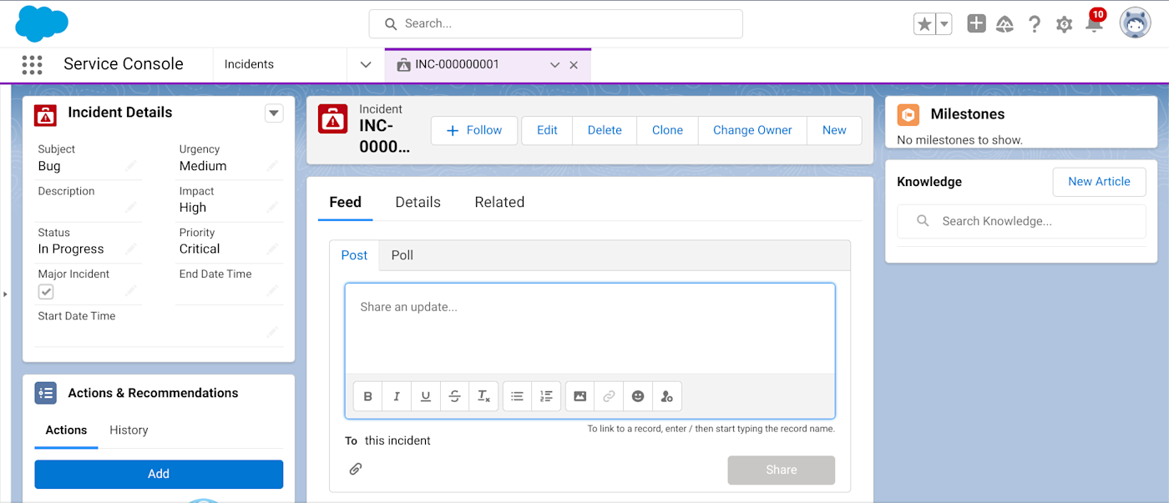Image resolution: width=1169 pixels, height=503 pixels.
Task: Insert an emoji in the post
Action: [638, 396]
